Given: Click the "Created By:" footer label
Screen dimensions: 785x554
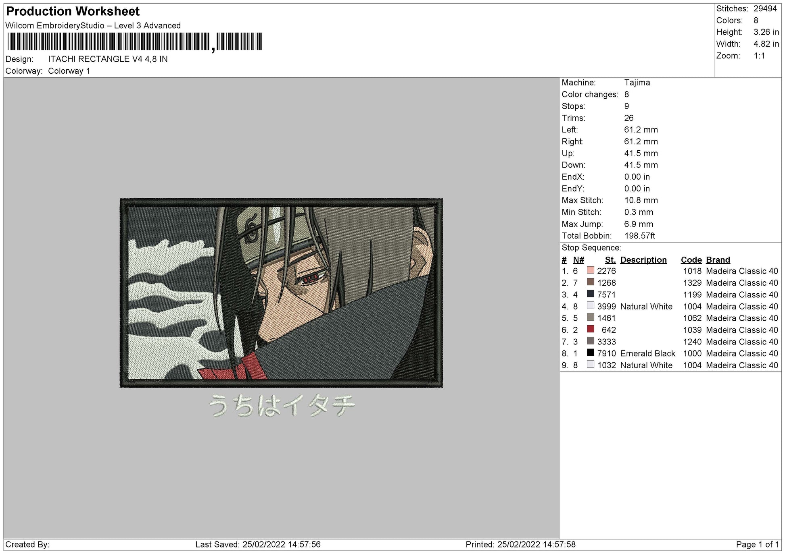Looking at the screenshot, I should coord(27,545).
